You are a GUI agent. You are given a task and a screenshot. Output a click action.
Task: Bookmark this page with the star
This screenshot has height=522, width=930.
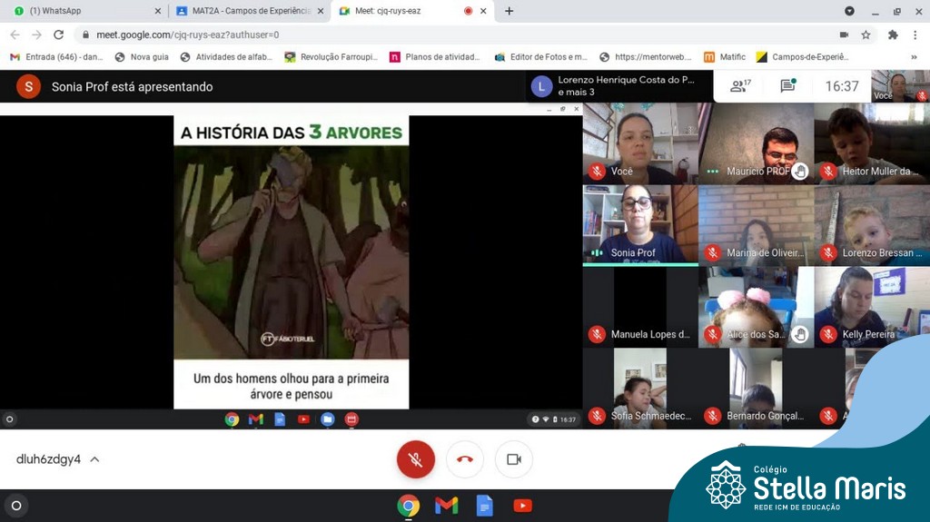[866, 34]
